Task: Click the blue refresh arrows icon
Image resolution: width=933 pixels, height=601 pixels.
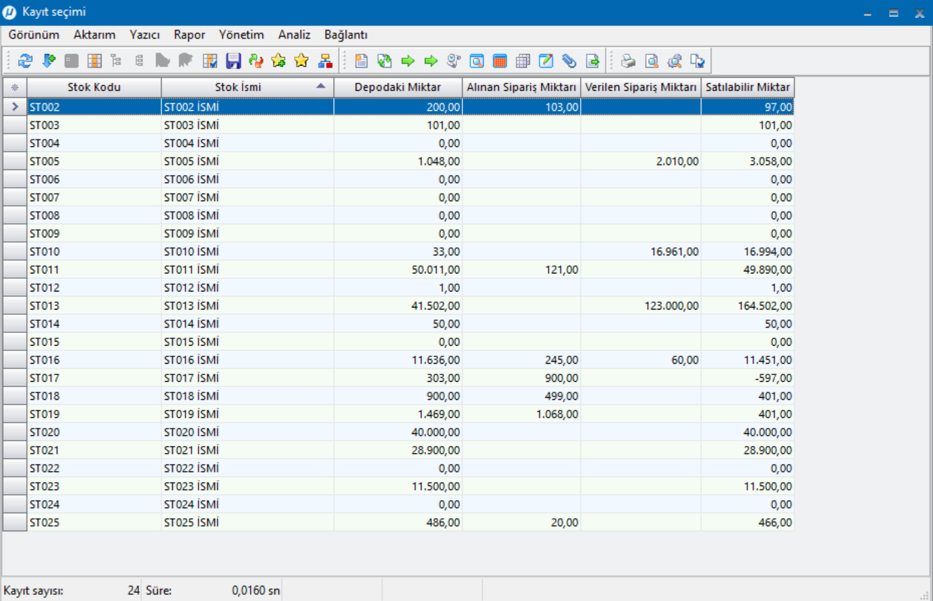Action: (x=25, y=61)
